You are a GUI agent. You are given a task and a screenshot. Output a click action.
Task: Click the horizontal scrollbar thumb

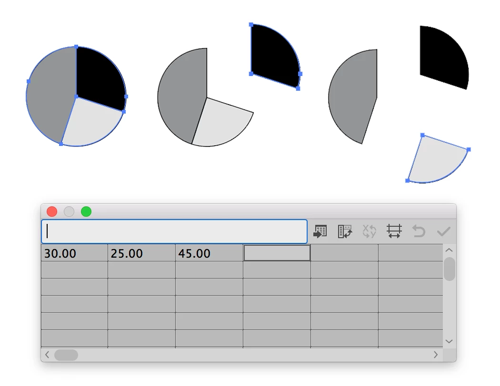point(66,355)
